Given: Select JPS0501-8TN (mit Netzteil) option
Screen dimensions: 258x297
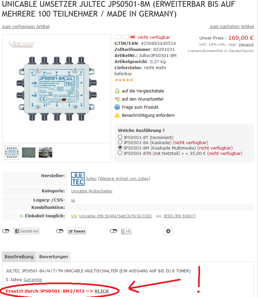Looking at the screenshot, I should pyautogui.click(x=120, y=153).
